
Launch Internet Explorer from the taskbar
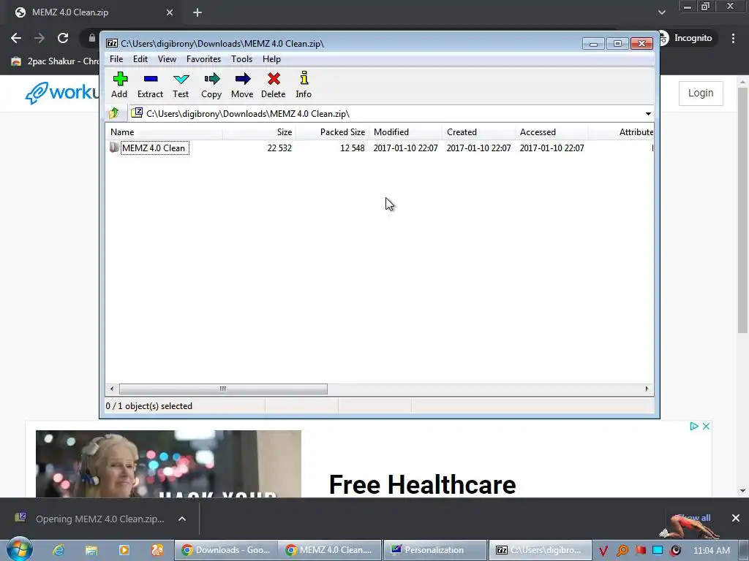(59, 550)
